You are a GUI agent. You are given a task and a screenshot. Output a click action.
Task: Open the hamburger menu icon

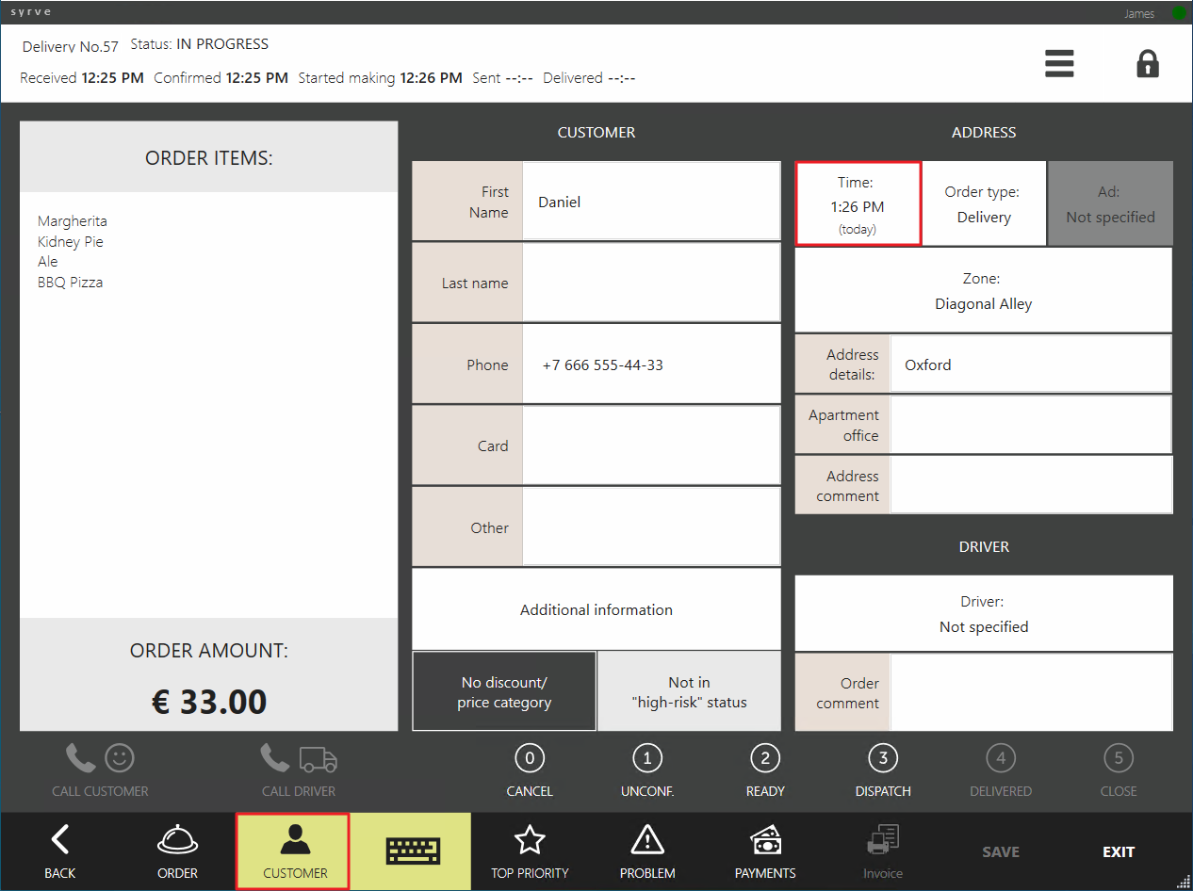(1059, 64)
